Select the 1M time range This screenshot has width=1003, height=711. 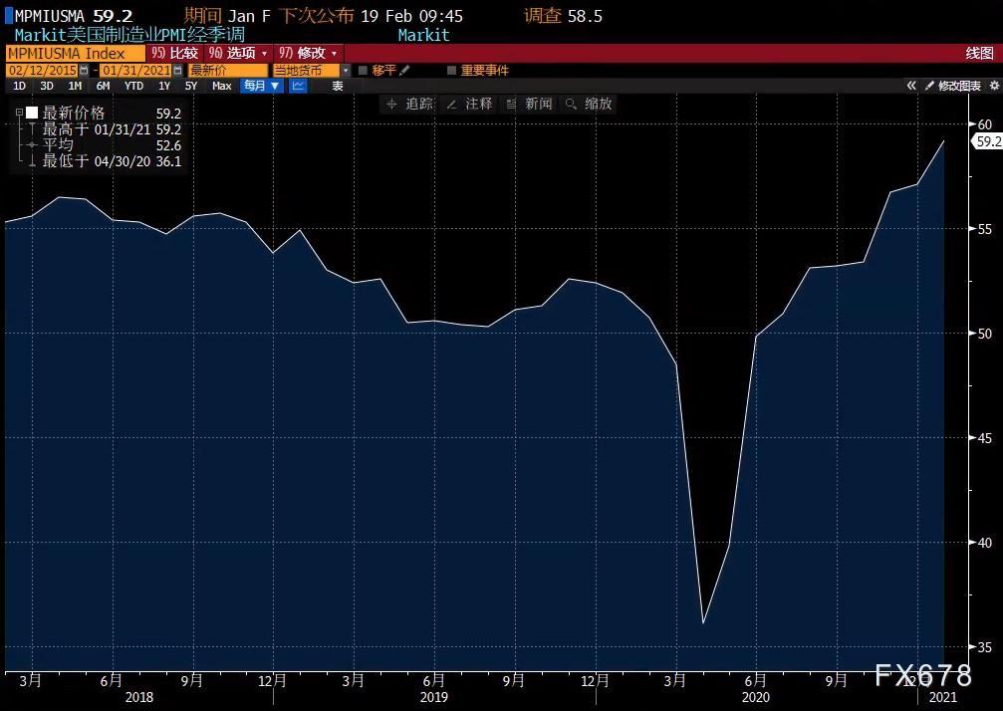pyautogui.click(x=75, y=86)
